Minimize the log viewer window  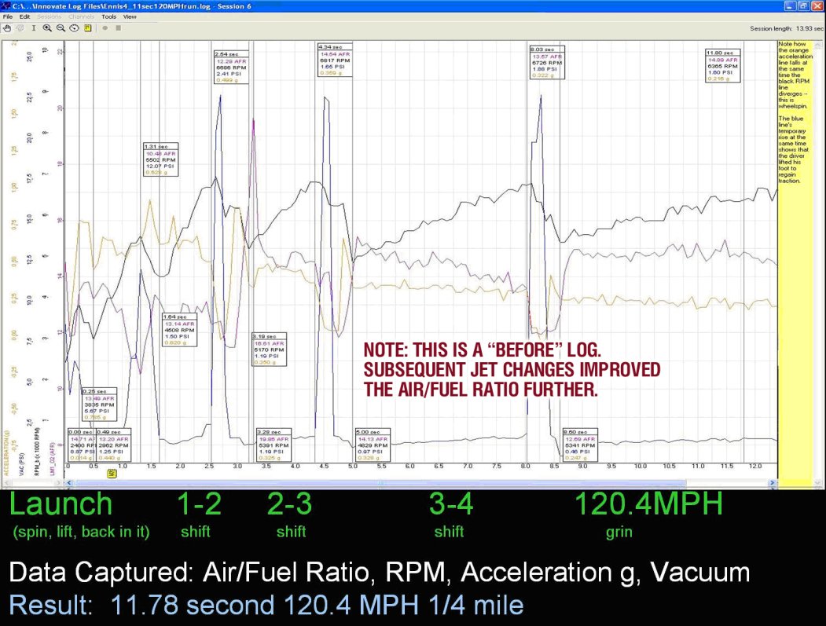(x=790, y=5)
